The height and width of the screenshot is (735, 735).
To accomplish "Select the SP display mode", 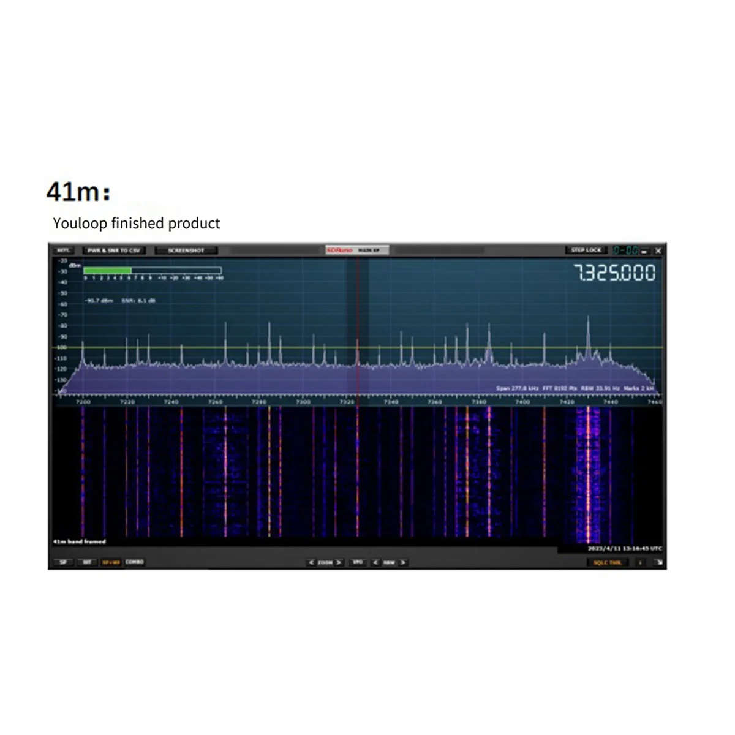I will 63,562.
